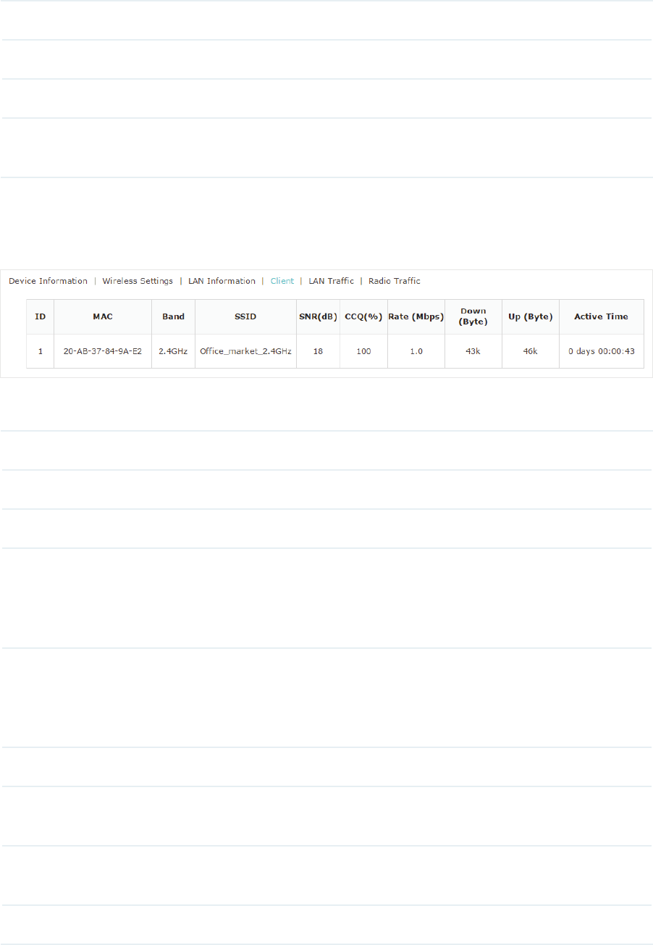
Task: Click the Rate (Mbps) column header
Action: tap(416, 316)
